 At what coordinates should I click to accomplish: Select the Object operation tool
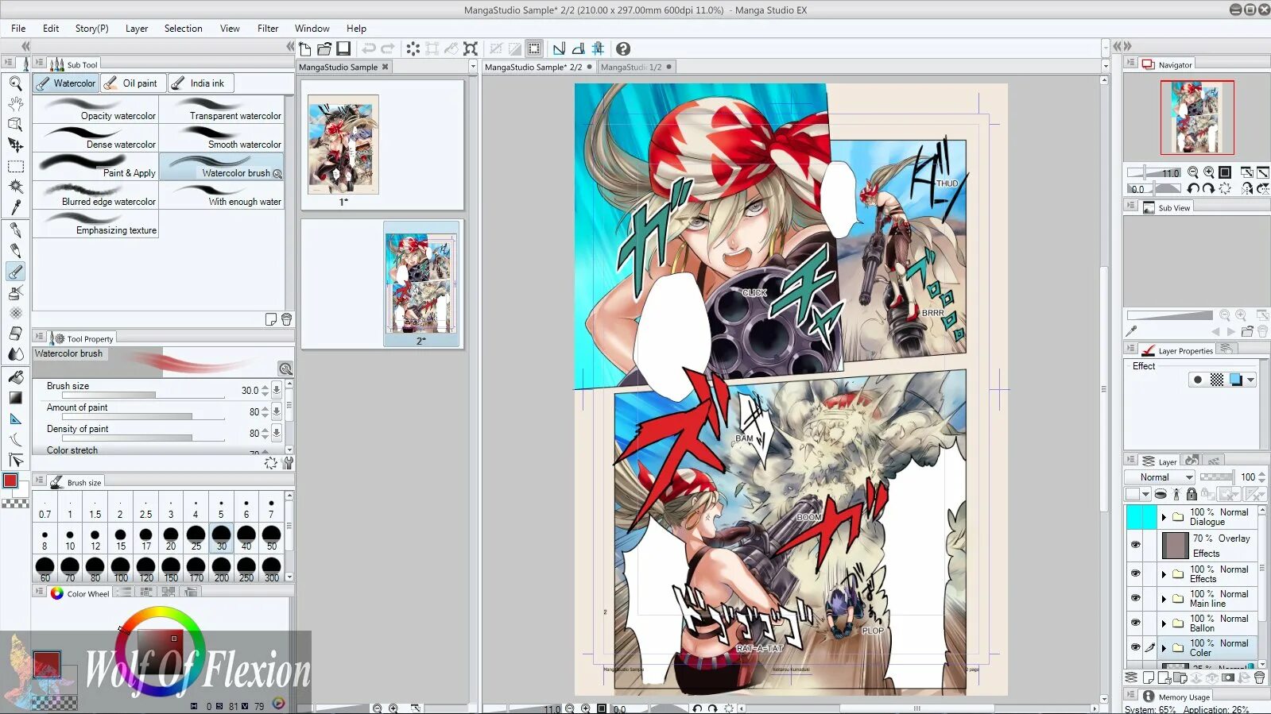[x=15, y=124]
